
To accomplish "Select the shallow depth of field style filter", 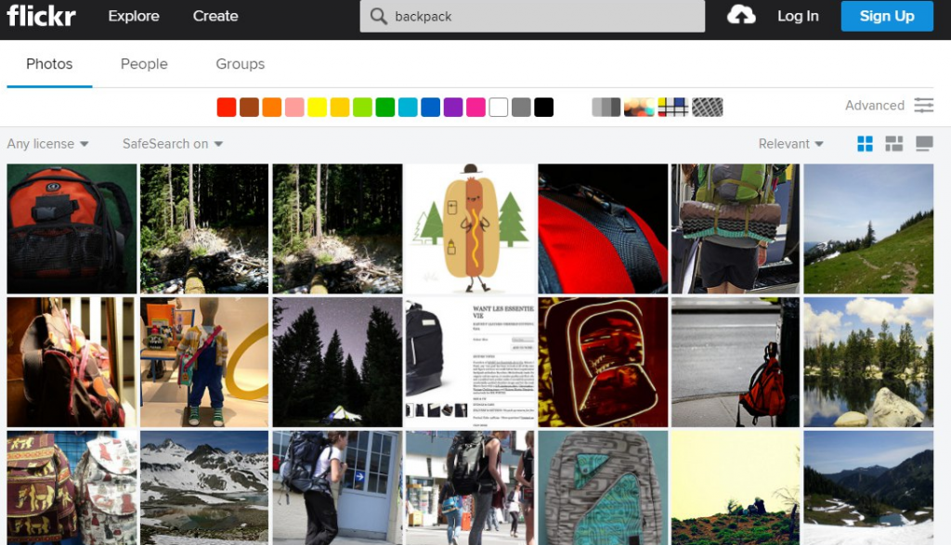I will (639, 107).
